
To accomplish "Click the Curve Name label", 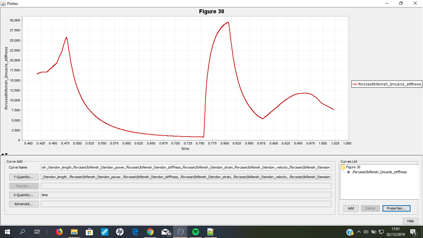I will [18, 167].
